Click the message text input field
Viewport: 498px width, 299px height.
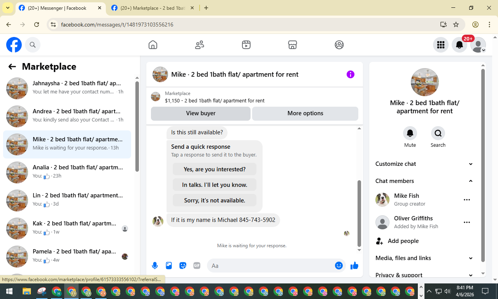click(x=272, y=266)
